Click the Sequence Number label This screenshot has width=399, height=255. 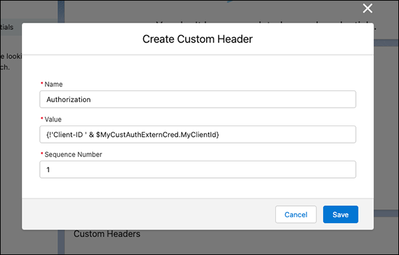coord(73,155)
